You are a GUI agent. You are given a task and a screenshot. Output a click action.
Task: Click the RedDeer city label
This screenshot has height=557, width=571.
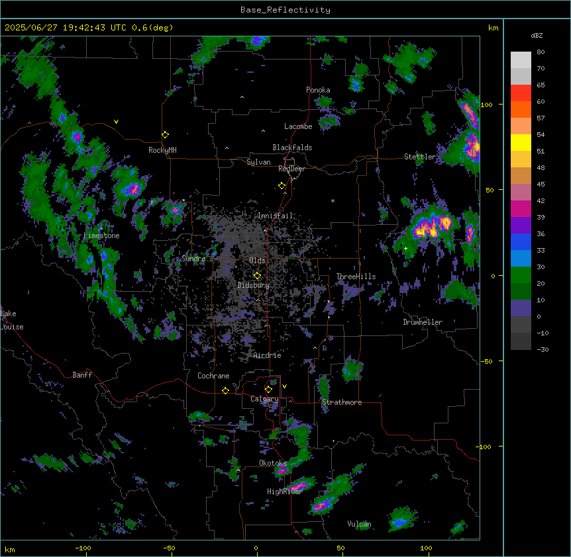click(291, 169)
